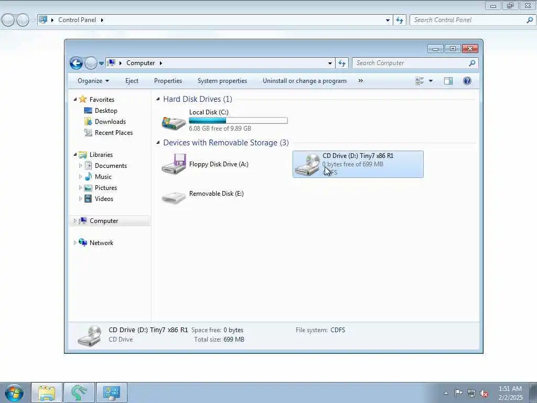
Task: Collapse Hard Disk Drives group
Action: pos(158,99)
